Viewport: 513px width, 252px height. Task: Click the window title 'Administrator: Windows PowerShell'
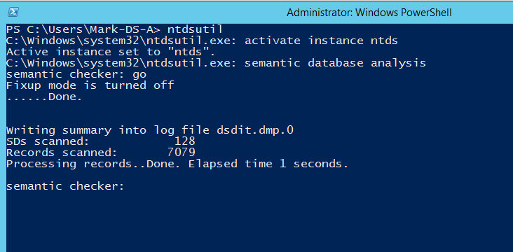(x=369, y=13)
